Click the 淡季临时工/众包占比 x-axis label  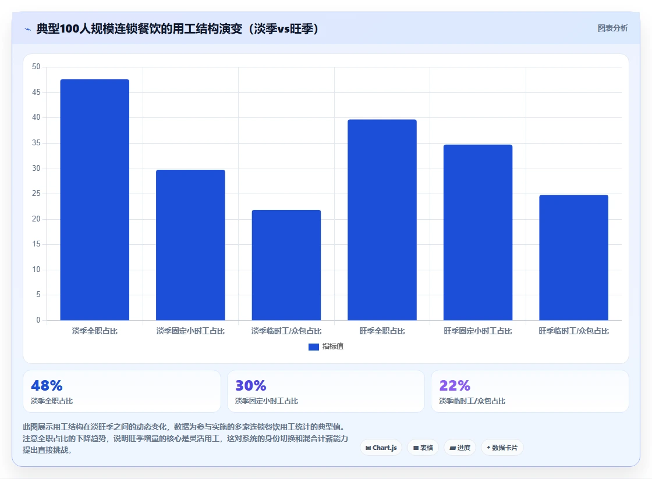click(x=286, y=331)
